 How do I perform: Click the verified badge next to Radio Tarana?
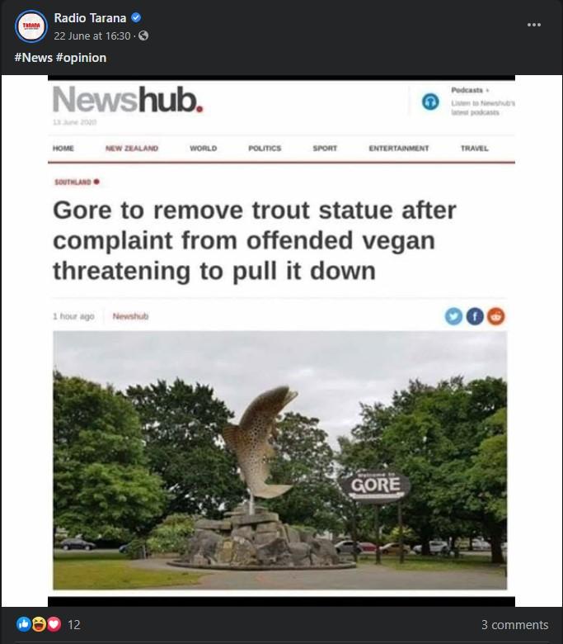coord(136,17)
